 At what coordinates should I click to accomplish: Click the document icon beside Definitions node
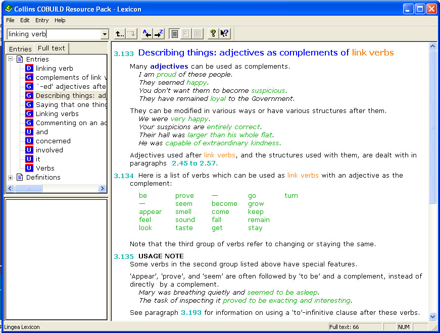tap(20, 177)
